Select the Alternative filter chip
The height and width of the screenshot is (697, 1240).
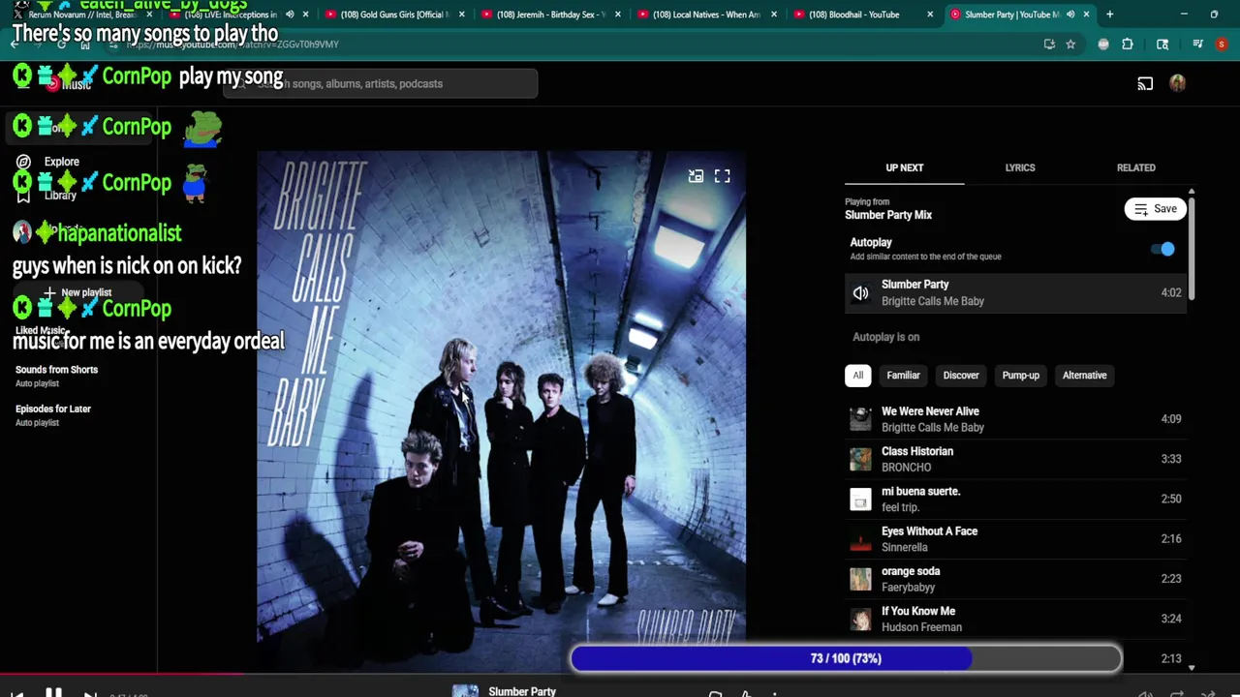[x=1084, y=376]
